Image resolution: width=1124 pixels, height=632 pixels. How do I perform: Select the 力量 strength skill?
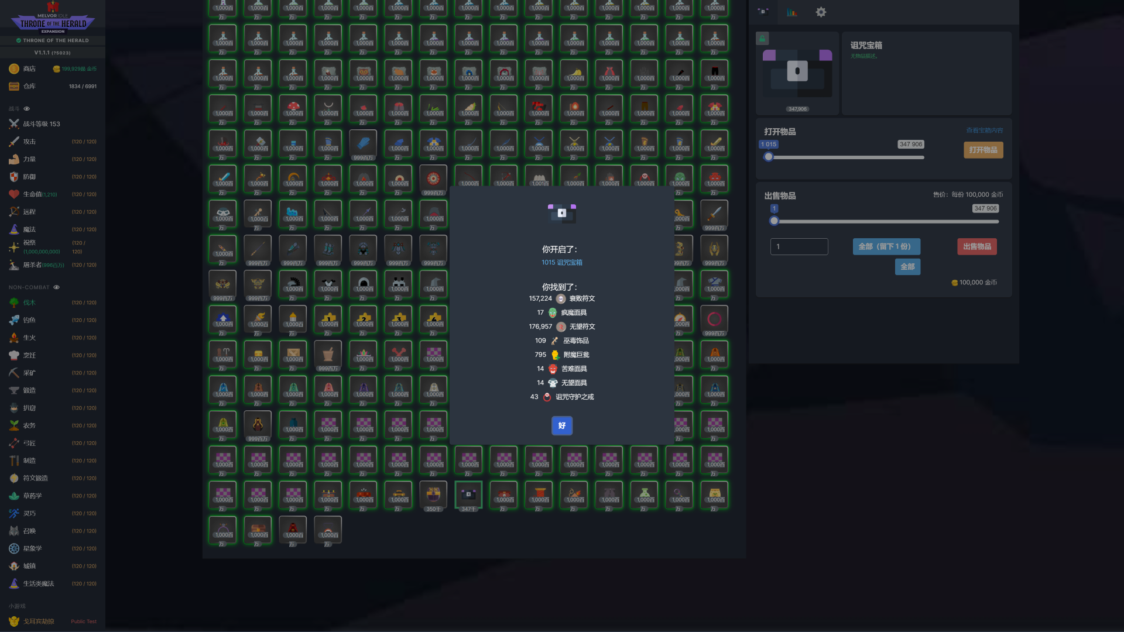(x=53, y=159)
